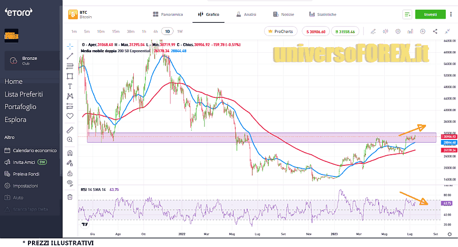Toggle magnet mode in drawing toolbar

(70, 153)
